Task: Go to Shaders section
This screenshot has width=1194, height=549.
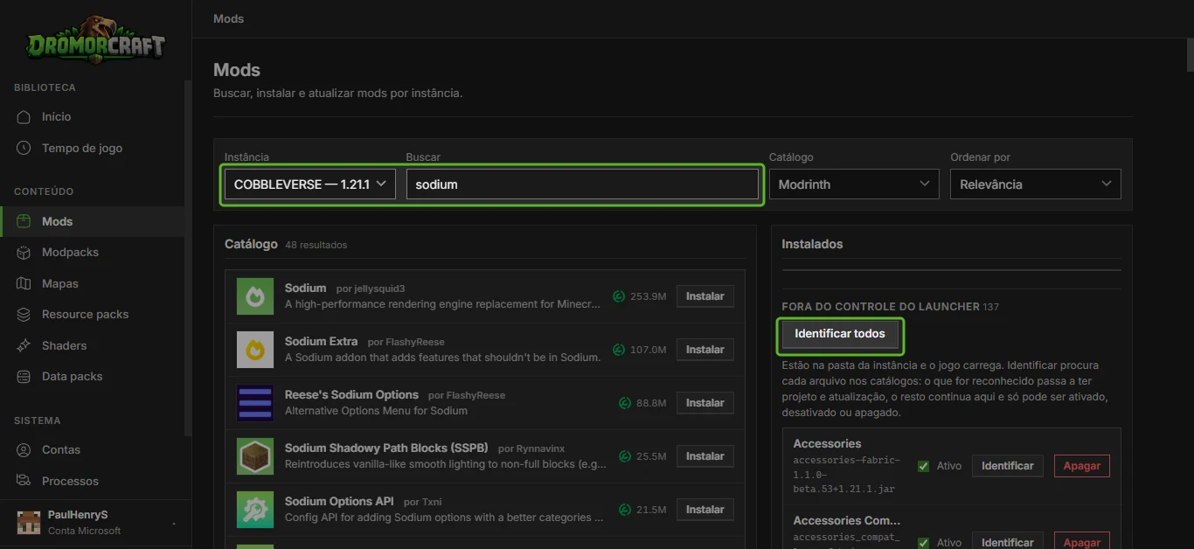Action: tap(92, 345)
